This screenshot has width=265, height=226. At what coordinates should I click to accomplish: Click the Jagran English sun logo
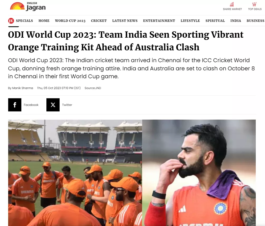coord(17,6)
